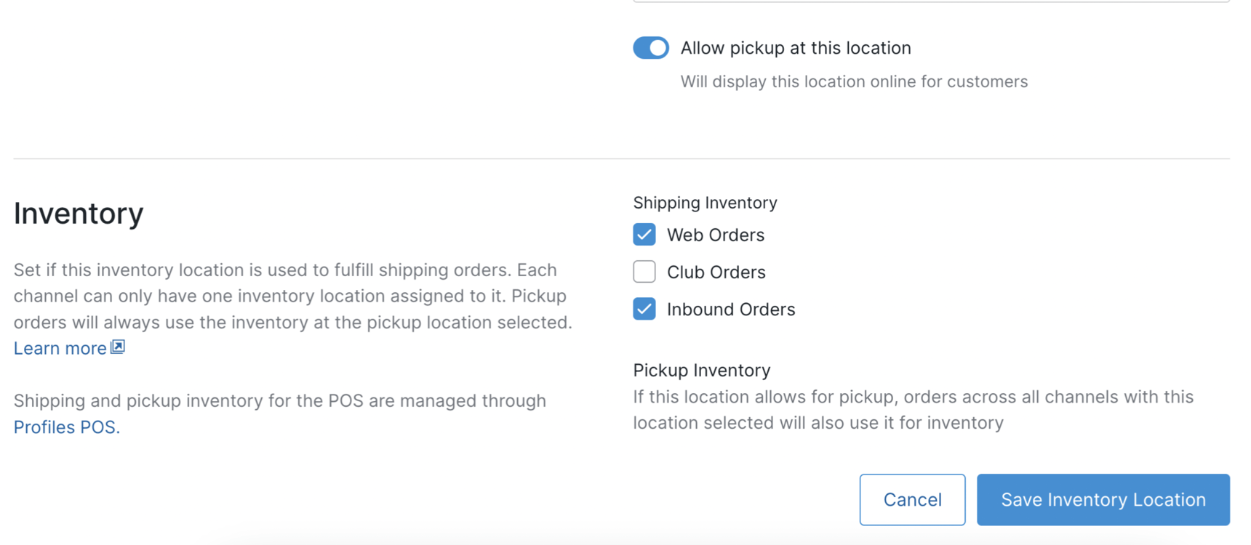The image size is (1251, 545).
Task: Click the Shipping Inventory section heading
Action: pos(704,202)
